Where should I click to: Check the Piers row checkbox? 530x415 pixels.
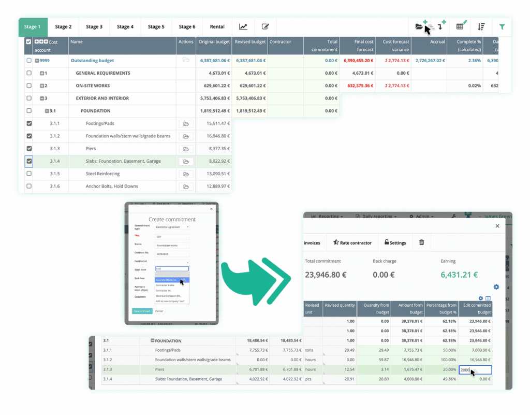click(x=28, y=149)
